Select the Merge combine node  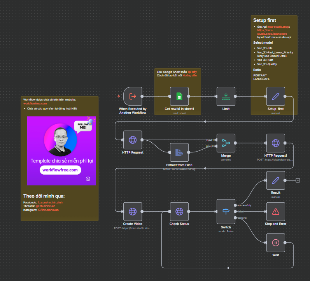226,143
